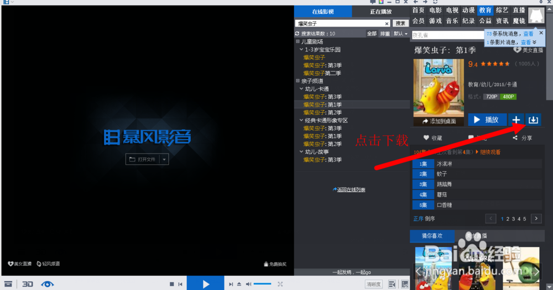This screenshot has height=290, width=553.
Task: Select the 猜你喜欢 tab
Action: (x=432, y=236)
